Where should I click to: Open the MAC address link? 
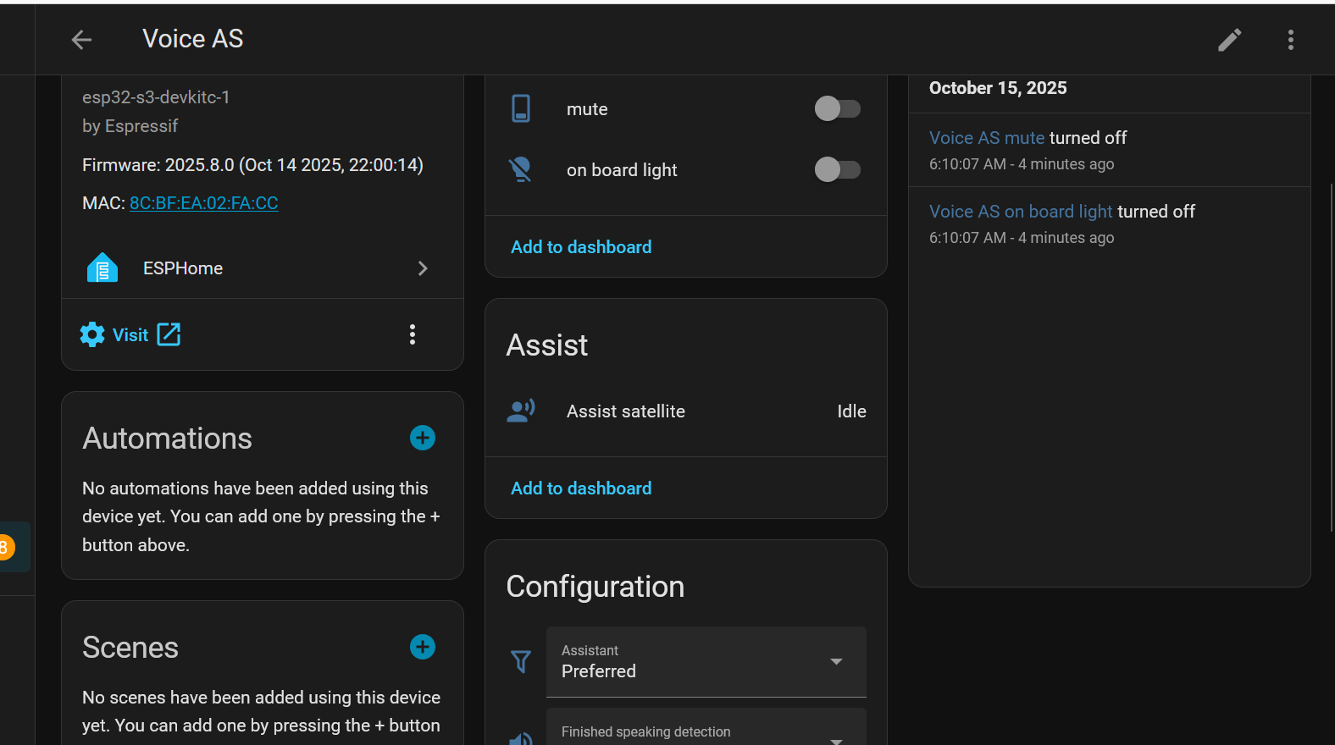click(203, 203)
